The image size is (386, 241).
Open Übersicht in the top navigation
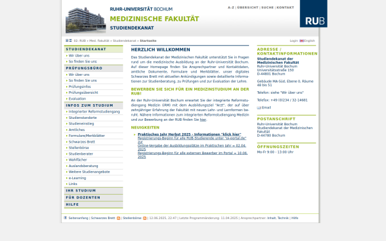[x=248, y=8]
